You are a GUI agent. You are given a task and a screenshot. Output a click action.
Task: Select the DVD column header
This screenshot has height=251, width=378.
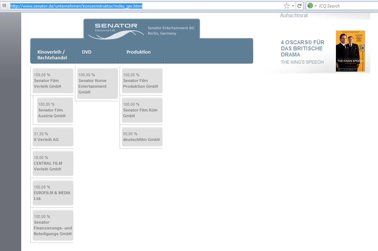click(x=87, y=52)
